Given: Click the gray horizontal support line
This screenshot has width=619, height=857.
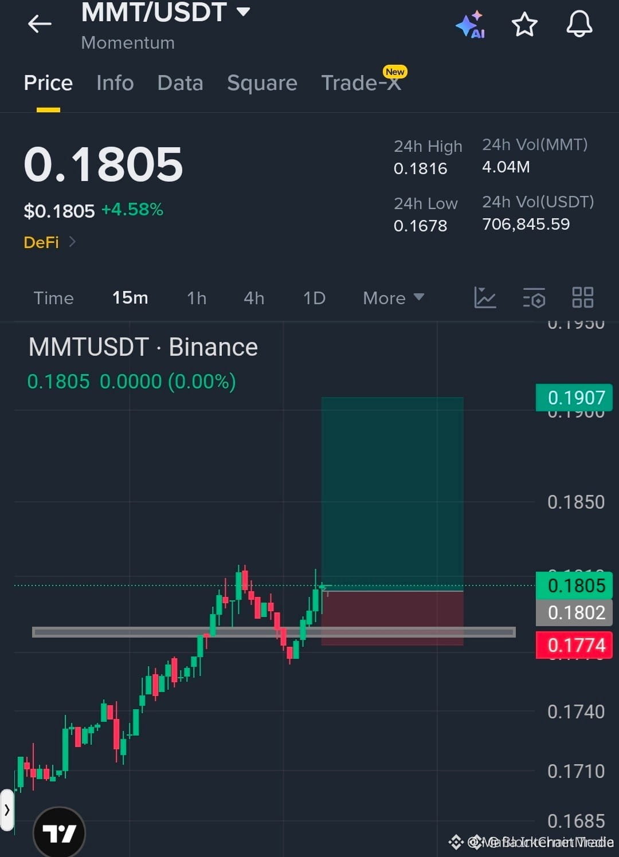Looking at the screenshot, I should [x=274, y=632].
